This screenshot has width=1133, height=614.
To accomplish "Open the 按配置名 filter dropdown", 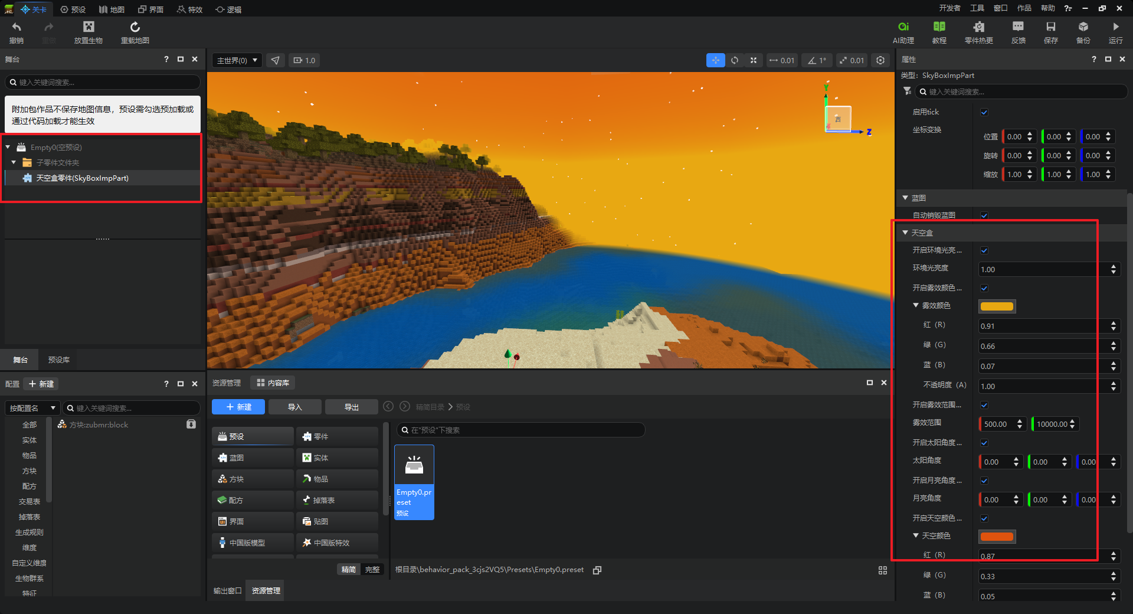I will [32, 408].
